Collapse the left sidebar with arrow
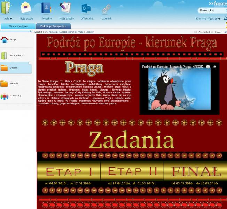Screen dimensions: 227x209 pyautogui.click(x=31, y=31)
